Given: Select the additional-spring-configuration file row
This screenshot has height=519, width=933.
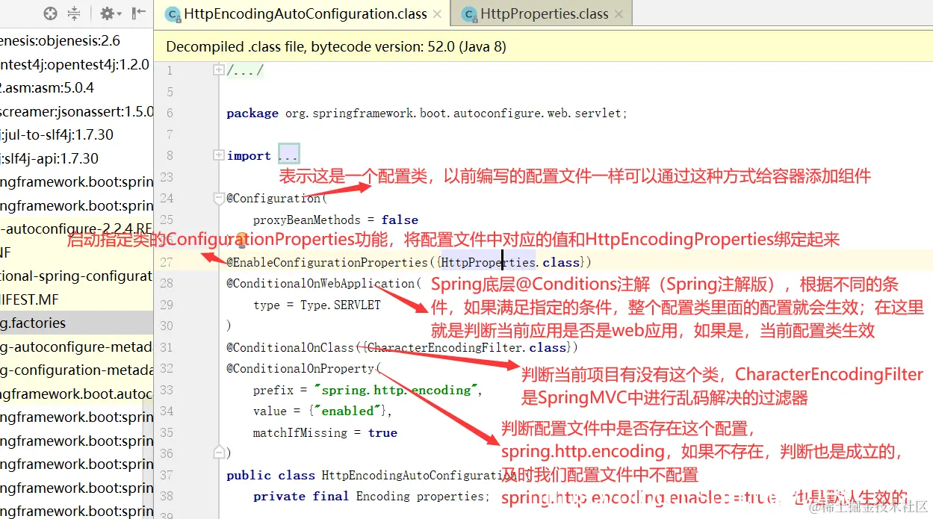Looking at the screenshot, I should [x=75, y=276].
